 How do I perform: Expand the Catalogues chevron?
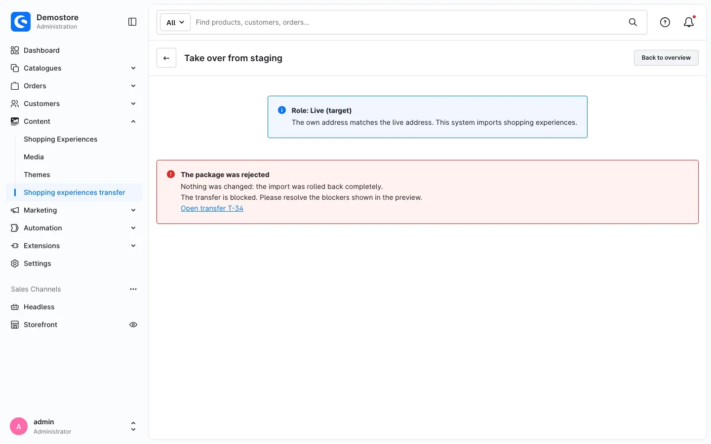pyautogui.click(x=133, y=68)
